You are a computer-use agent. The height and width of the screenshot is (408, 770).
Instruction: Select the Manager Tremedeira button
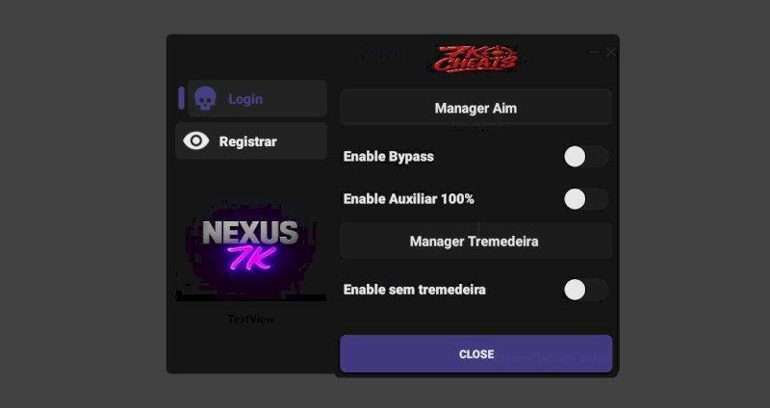point(475,241)
